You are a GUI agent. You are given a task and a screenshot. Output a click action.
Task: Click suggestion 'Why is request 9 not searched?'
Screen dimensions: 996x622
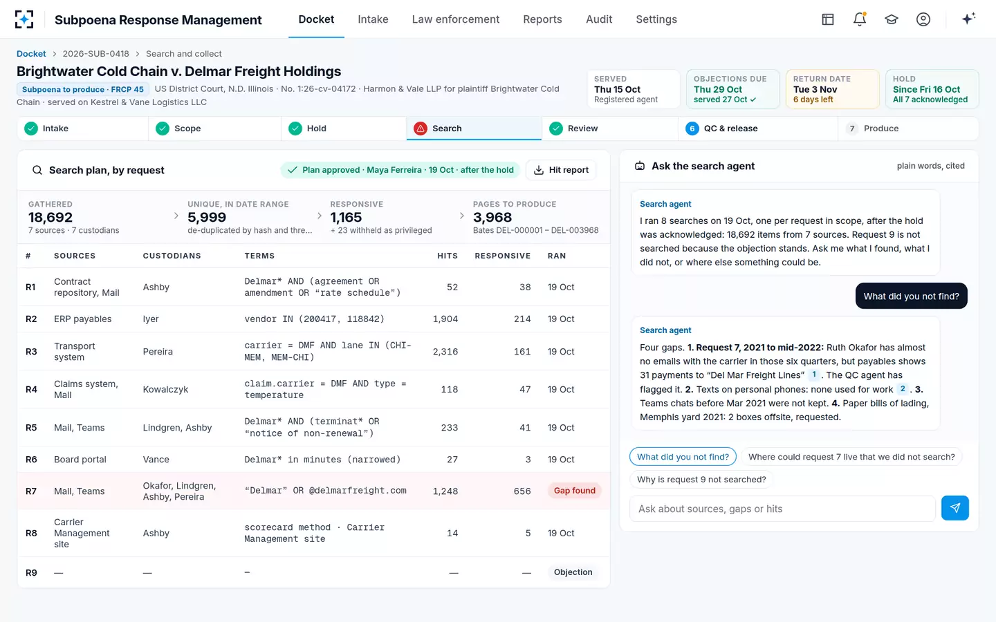coord(701,479)
